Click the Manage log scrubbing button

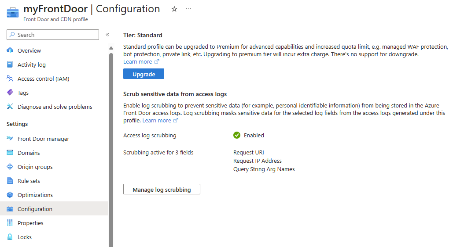pos(162,190)
